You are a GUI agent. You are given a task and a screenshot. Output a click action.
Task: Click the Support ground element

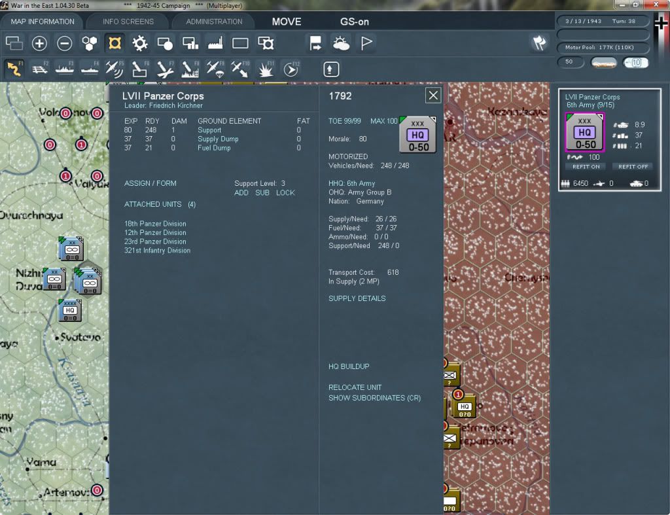point(209,130)
